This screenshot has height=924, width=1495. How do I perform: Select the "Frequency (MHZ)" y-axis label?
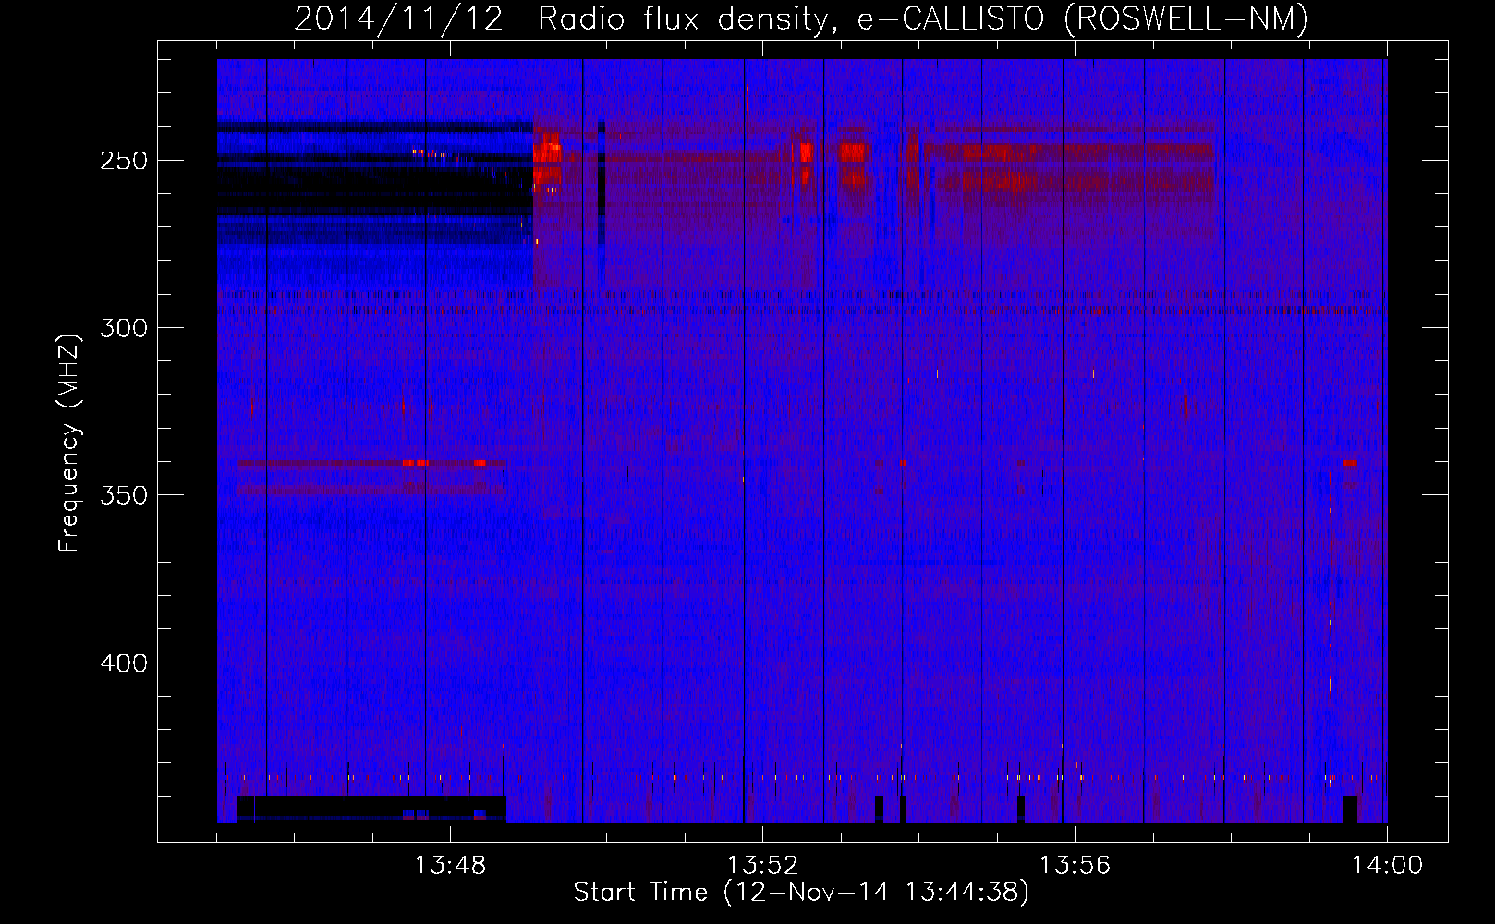tap(69, 443)
